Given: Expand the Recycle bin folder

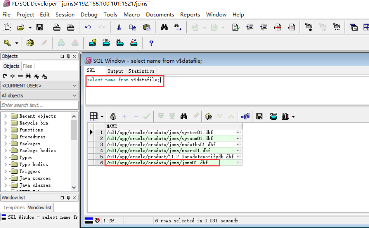Looking at the screenshot, I should click(x=6, y=123).
